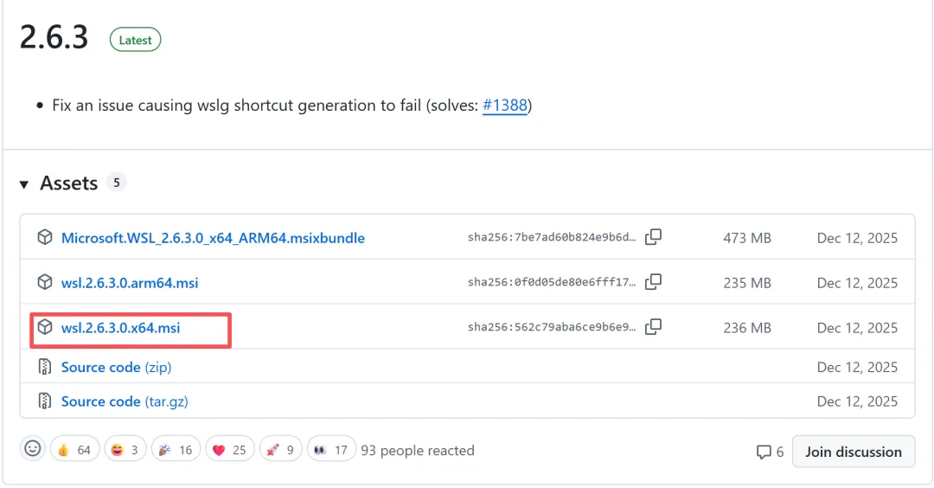Toggle party popper reaction with 16
Image resolution: width=934 pixels, height=488 pixels.
point(176,450)
